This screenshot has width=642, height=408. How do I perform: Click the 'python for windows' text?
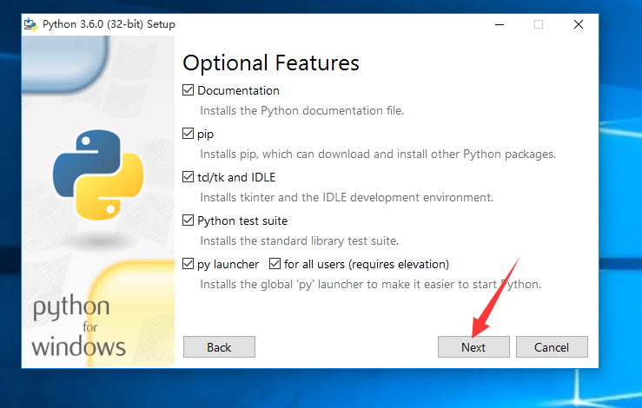pos(78,326)
